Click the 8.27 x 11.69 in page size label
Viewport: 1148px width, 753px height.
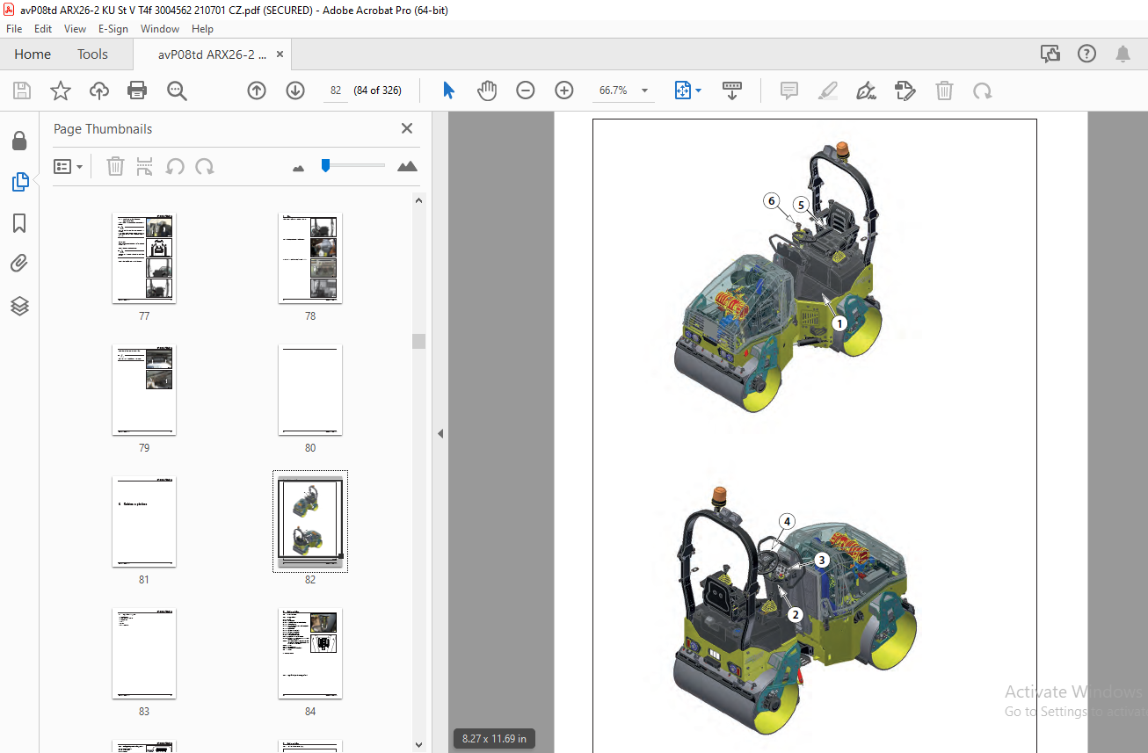(494, 739)
